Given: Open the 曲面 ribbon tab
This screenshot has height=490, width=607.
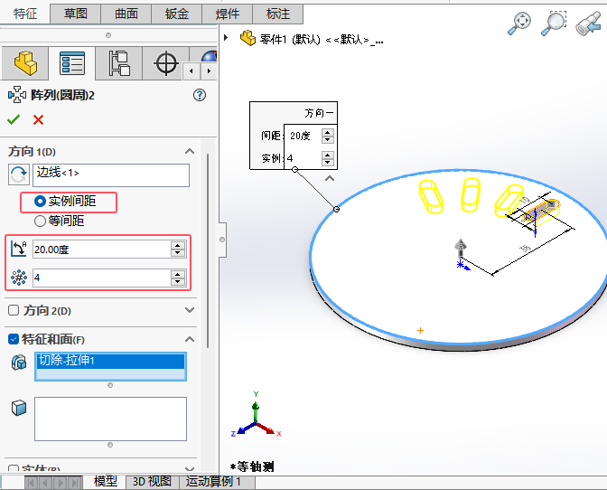Looking at the screenshot, I should click(126, 14).
